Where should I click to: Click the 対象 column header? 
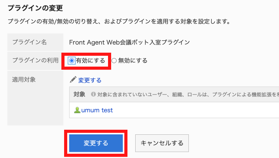click(79, 94)
